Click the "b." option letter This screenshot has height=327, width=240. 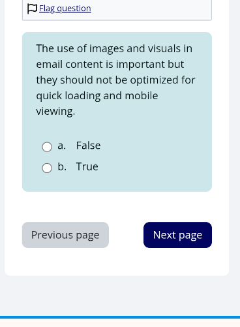[x=62, y=166]
